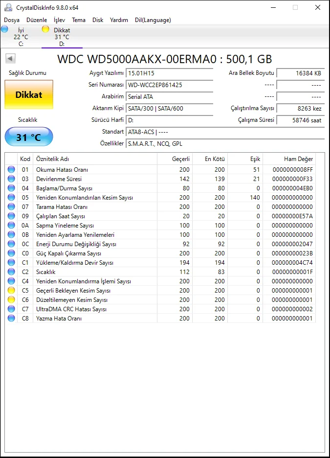Click the CrystalDiskInfo app icon in title bar
This screenshot has width=330, height=458.
coord(8,7)
